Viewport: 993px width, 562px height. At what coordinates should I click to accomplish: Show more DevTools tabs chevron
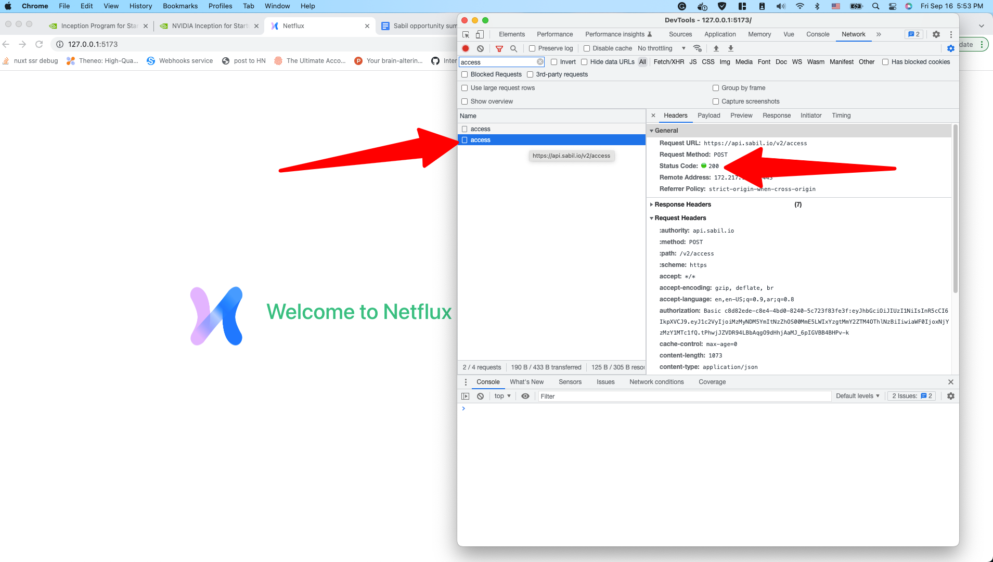point(879,34)
